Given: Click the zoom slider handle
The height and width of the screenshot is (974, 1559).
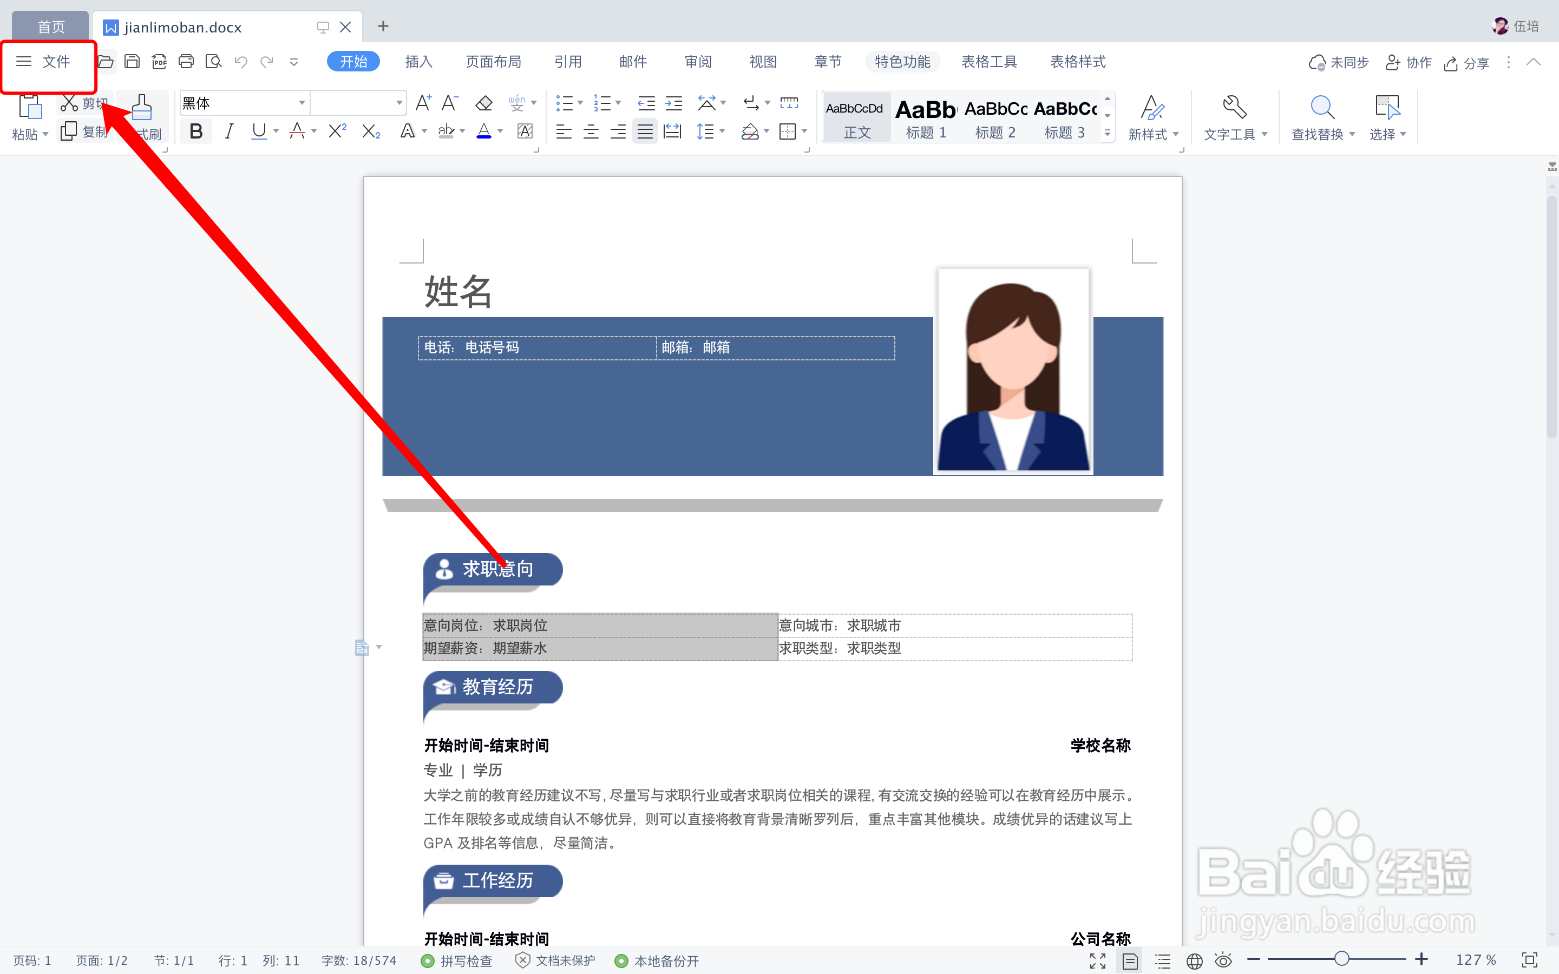Looking at the screenshot, I should pos(1341,958).
